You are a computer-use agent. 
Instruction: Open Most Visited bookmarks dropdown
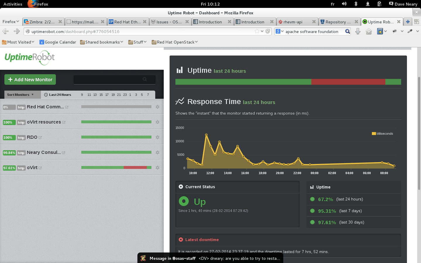pos(18,42)
